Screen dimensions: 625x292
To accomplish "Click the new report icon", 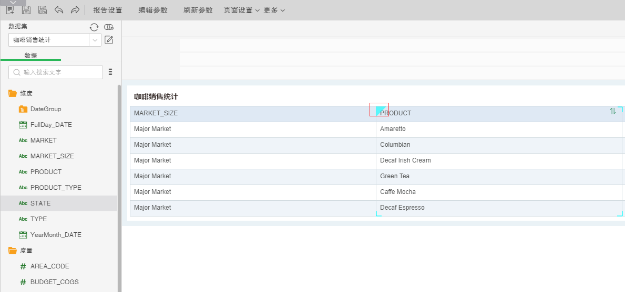I will [10, 10].
